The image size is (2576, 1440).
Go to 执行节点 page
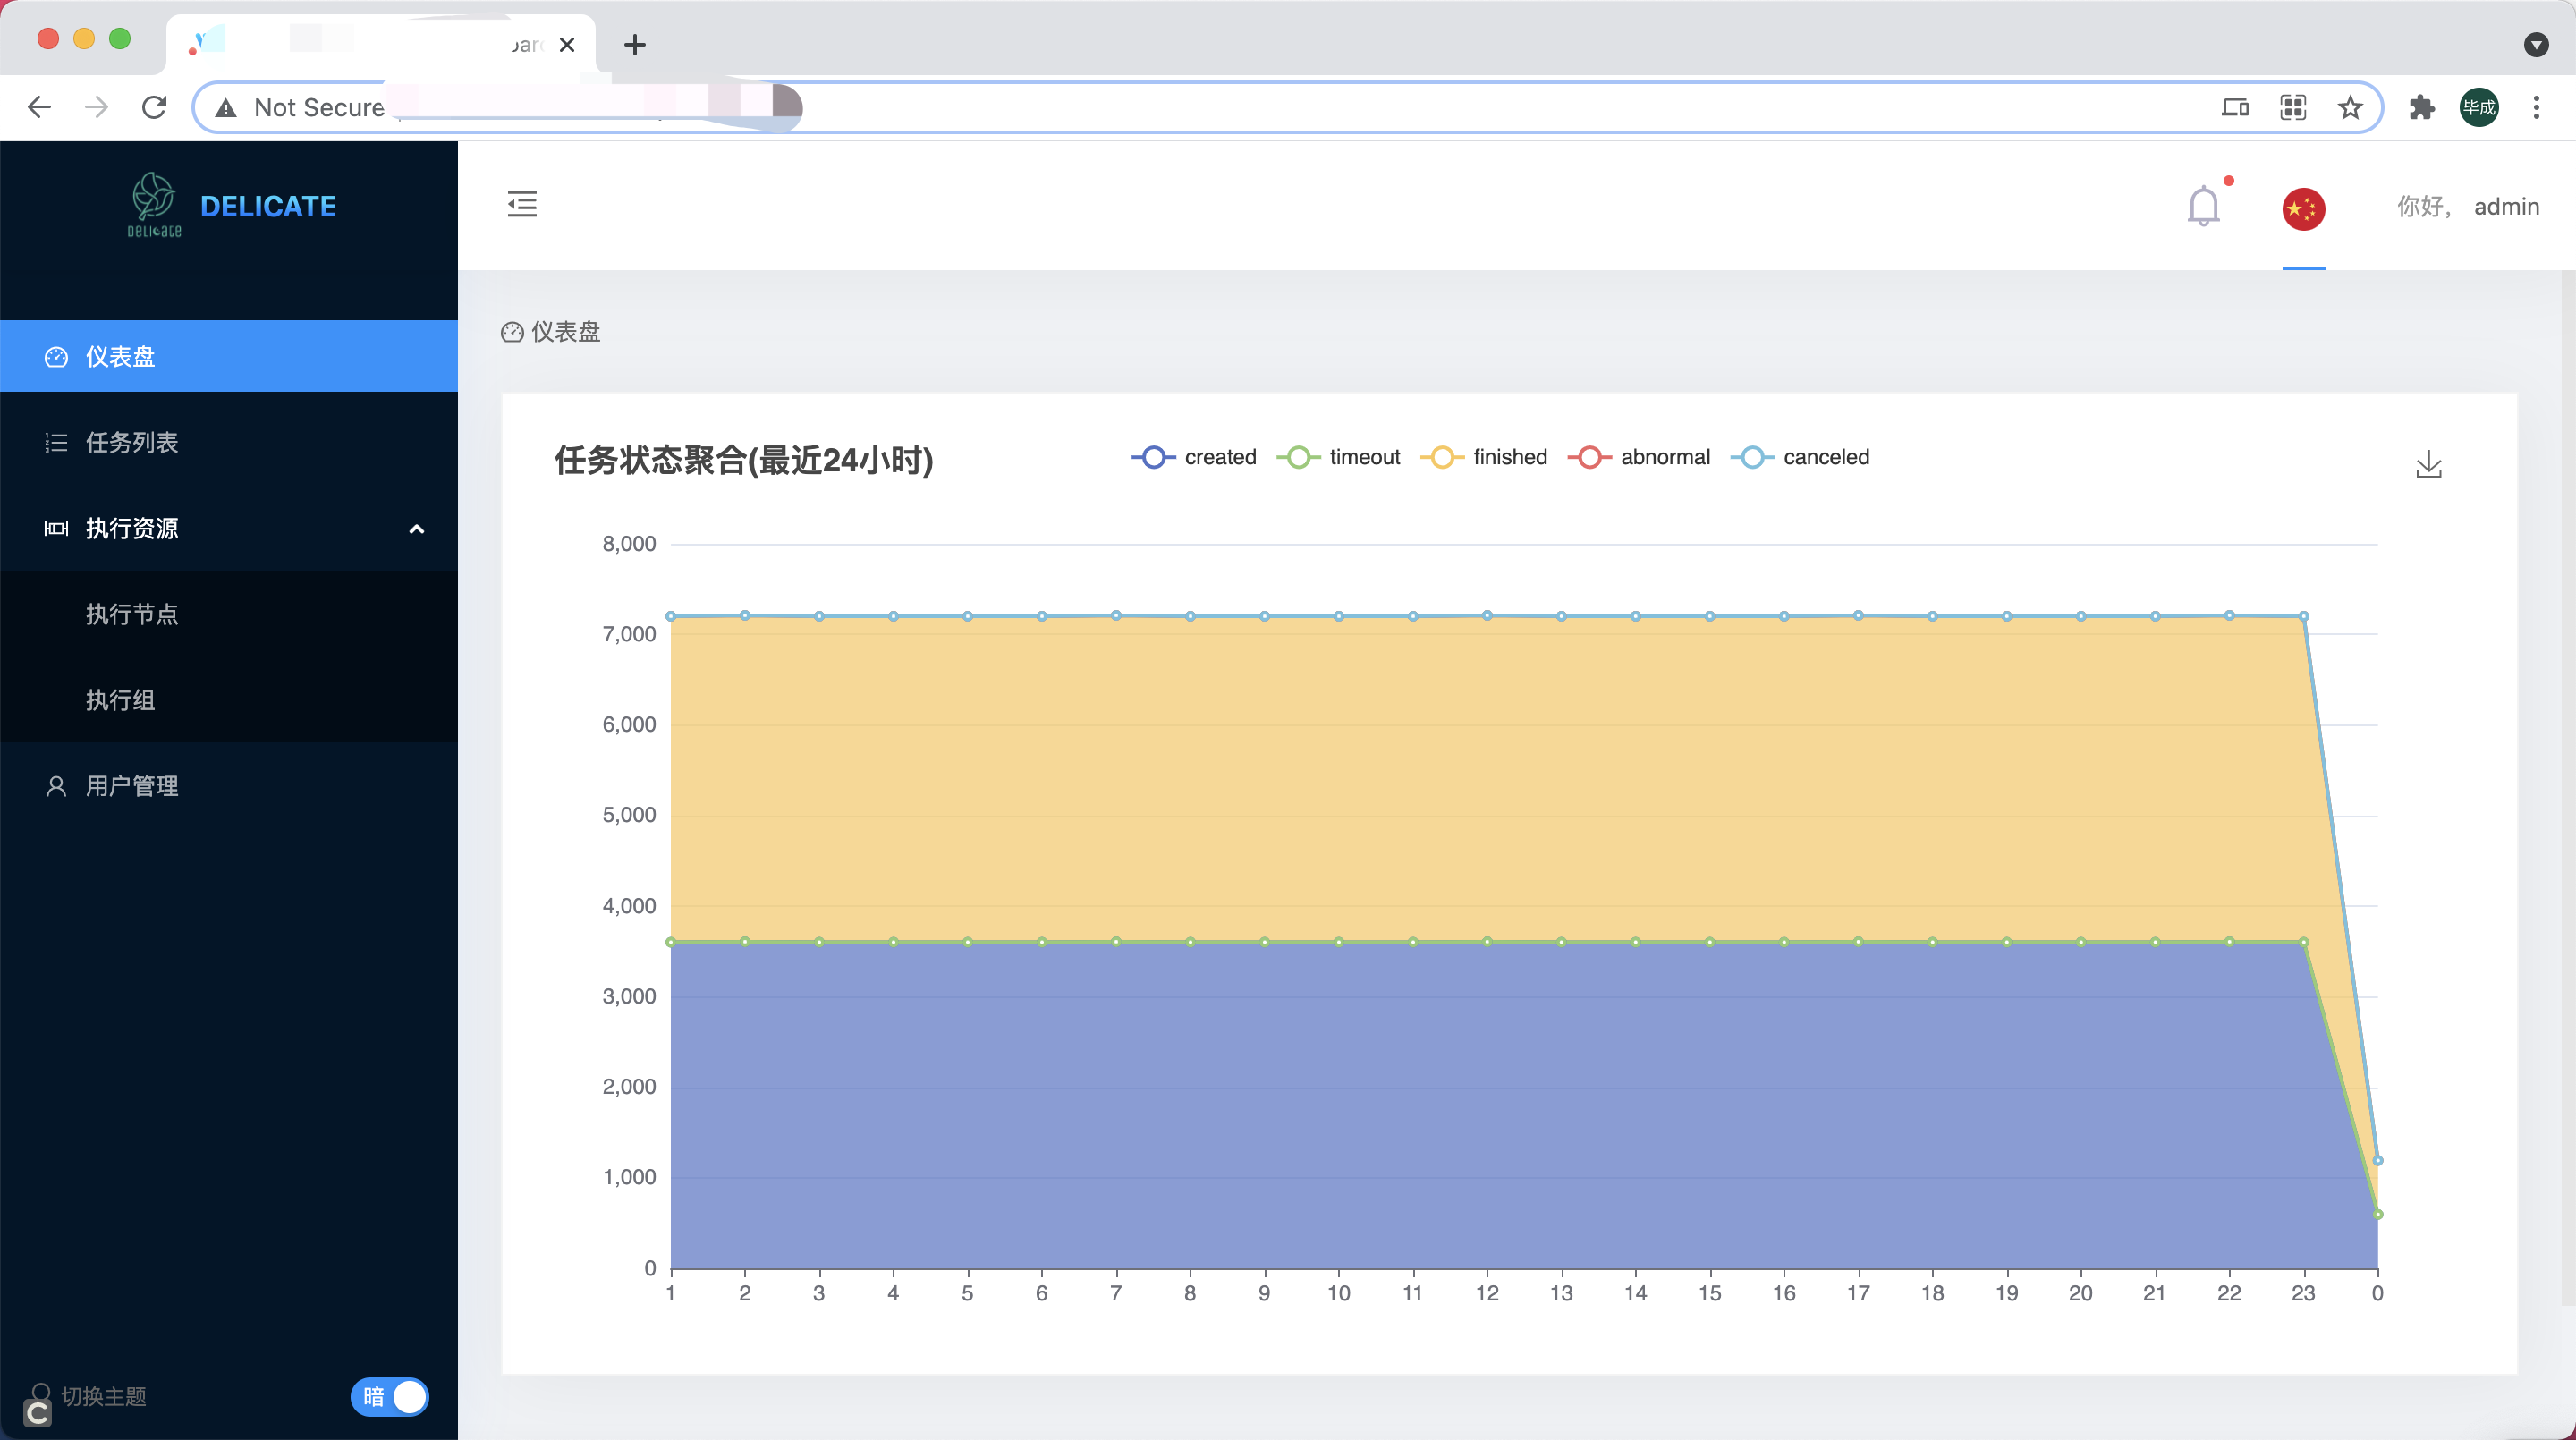(x=131, y=614)
